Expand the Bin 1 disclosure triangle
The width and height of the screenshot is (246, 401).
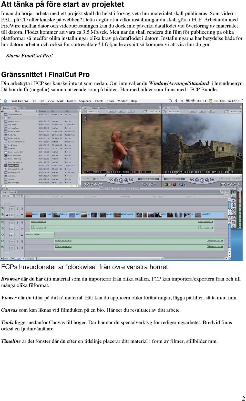[3, 118]
